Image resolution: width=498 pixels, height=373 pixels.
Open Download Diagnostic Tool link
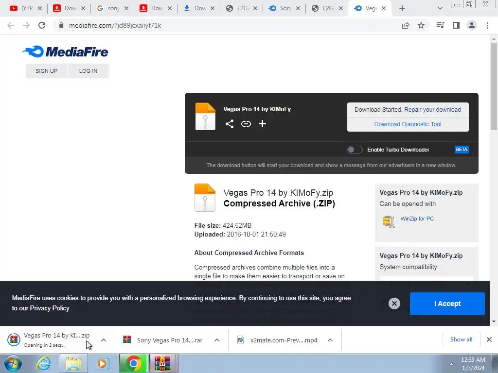(x=408, y=124)
